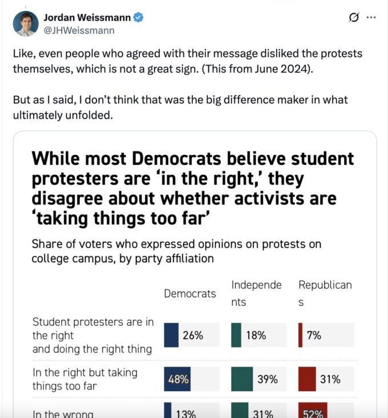The image size is (388, 418).
Task: Click the navy 48% Democrats bar
Action: tap(177, 379)
